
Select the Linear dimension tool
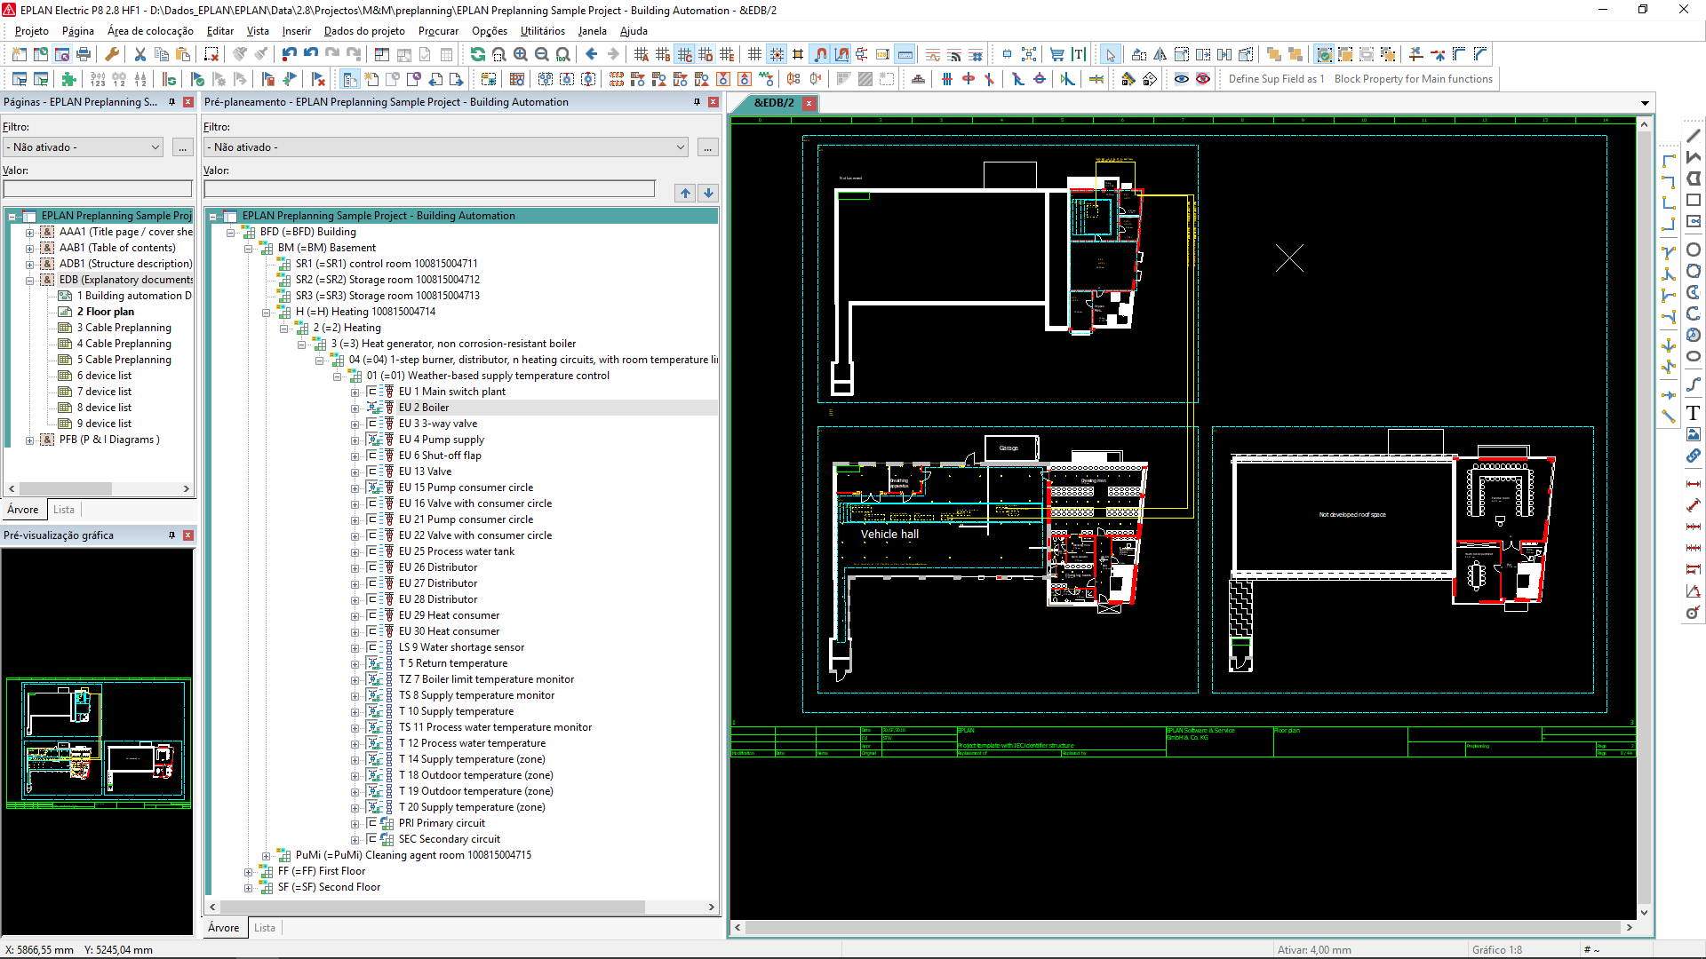1694,484
